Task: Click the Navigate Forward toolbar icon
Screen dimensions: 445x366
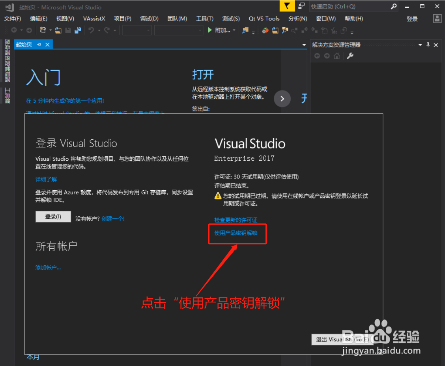Action: coord(29,30)
